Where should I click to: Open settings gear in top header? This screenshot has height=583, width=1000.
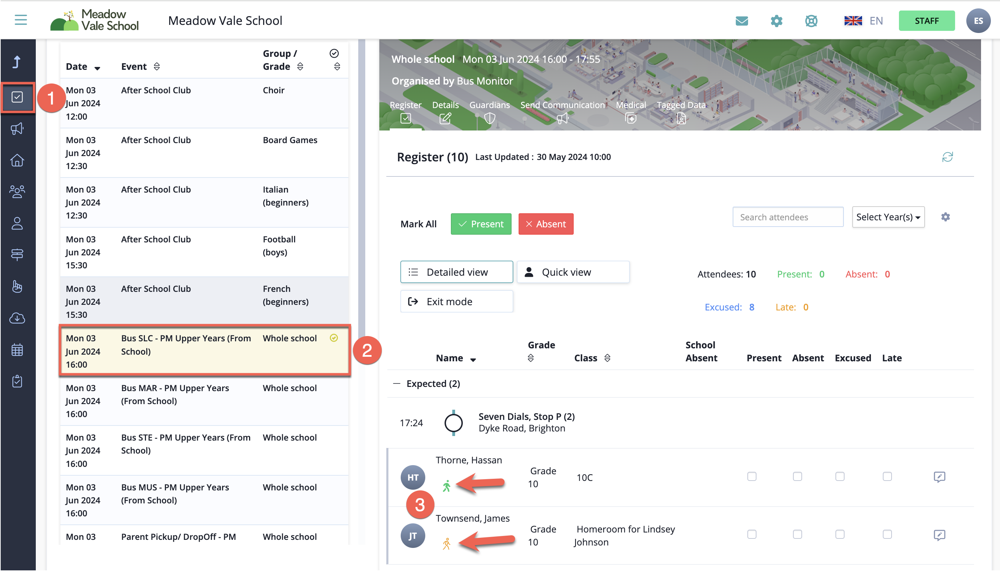(776, 21)
